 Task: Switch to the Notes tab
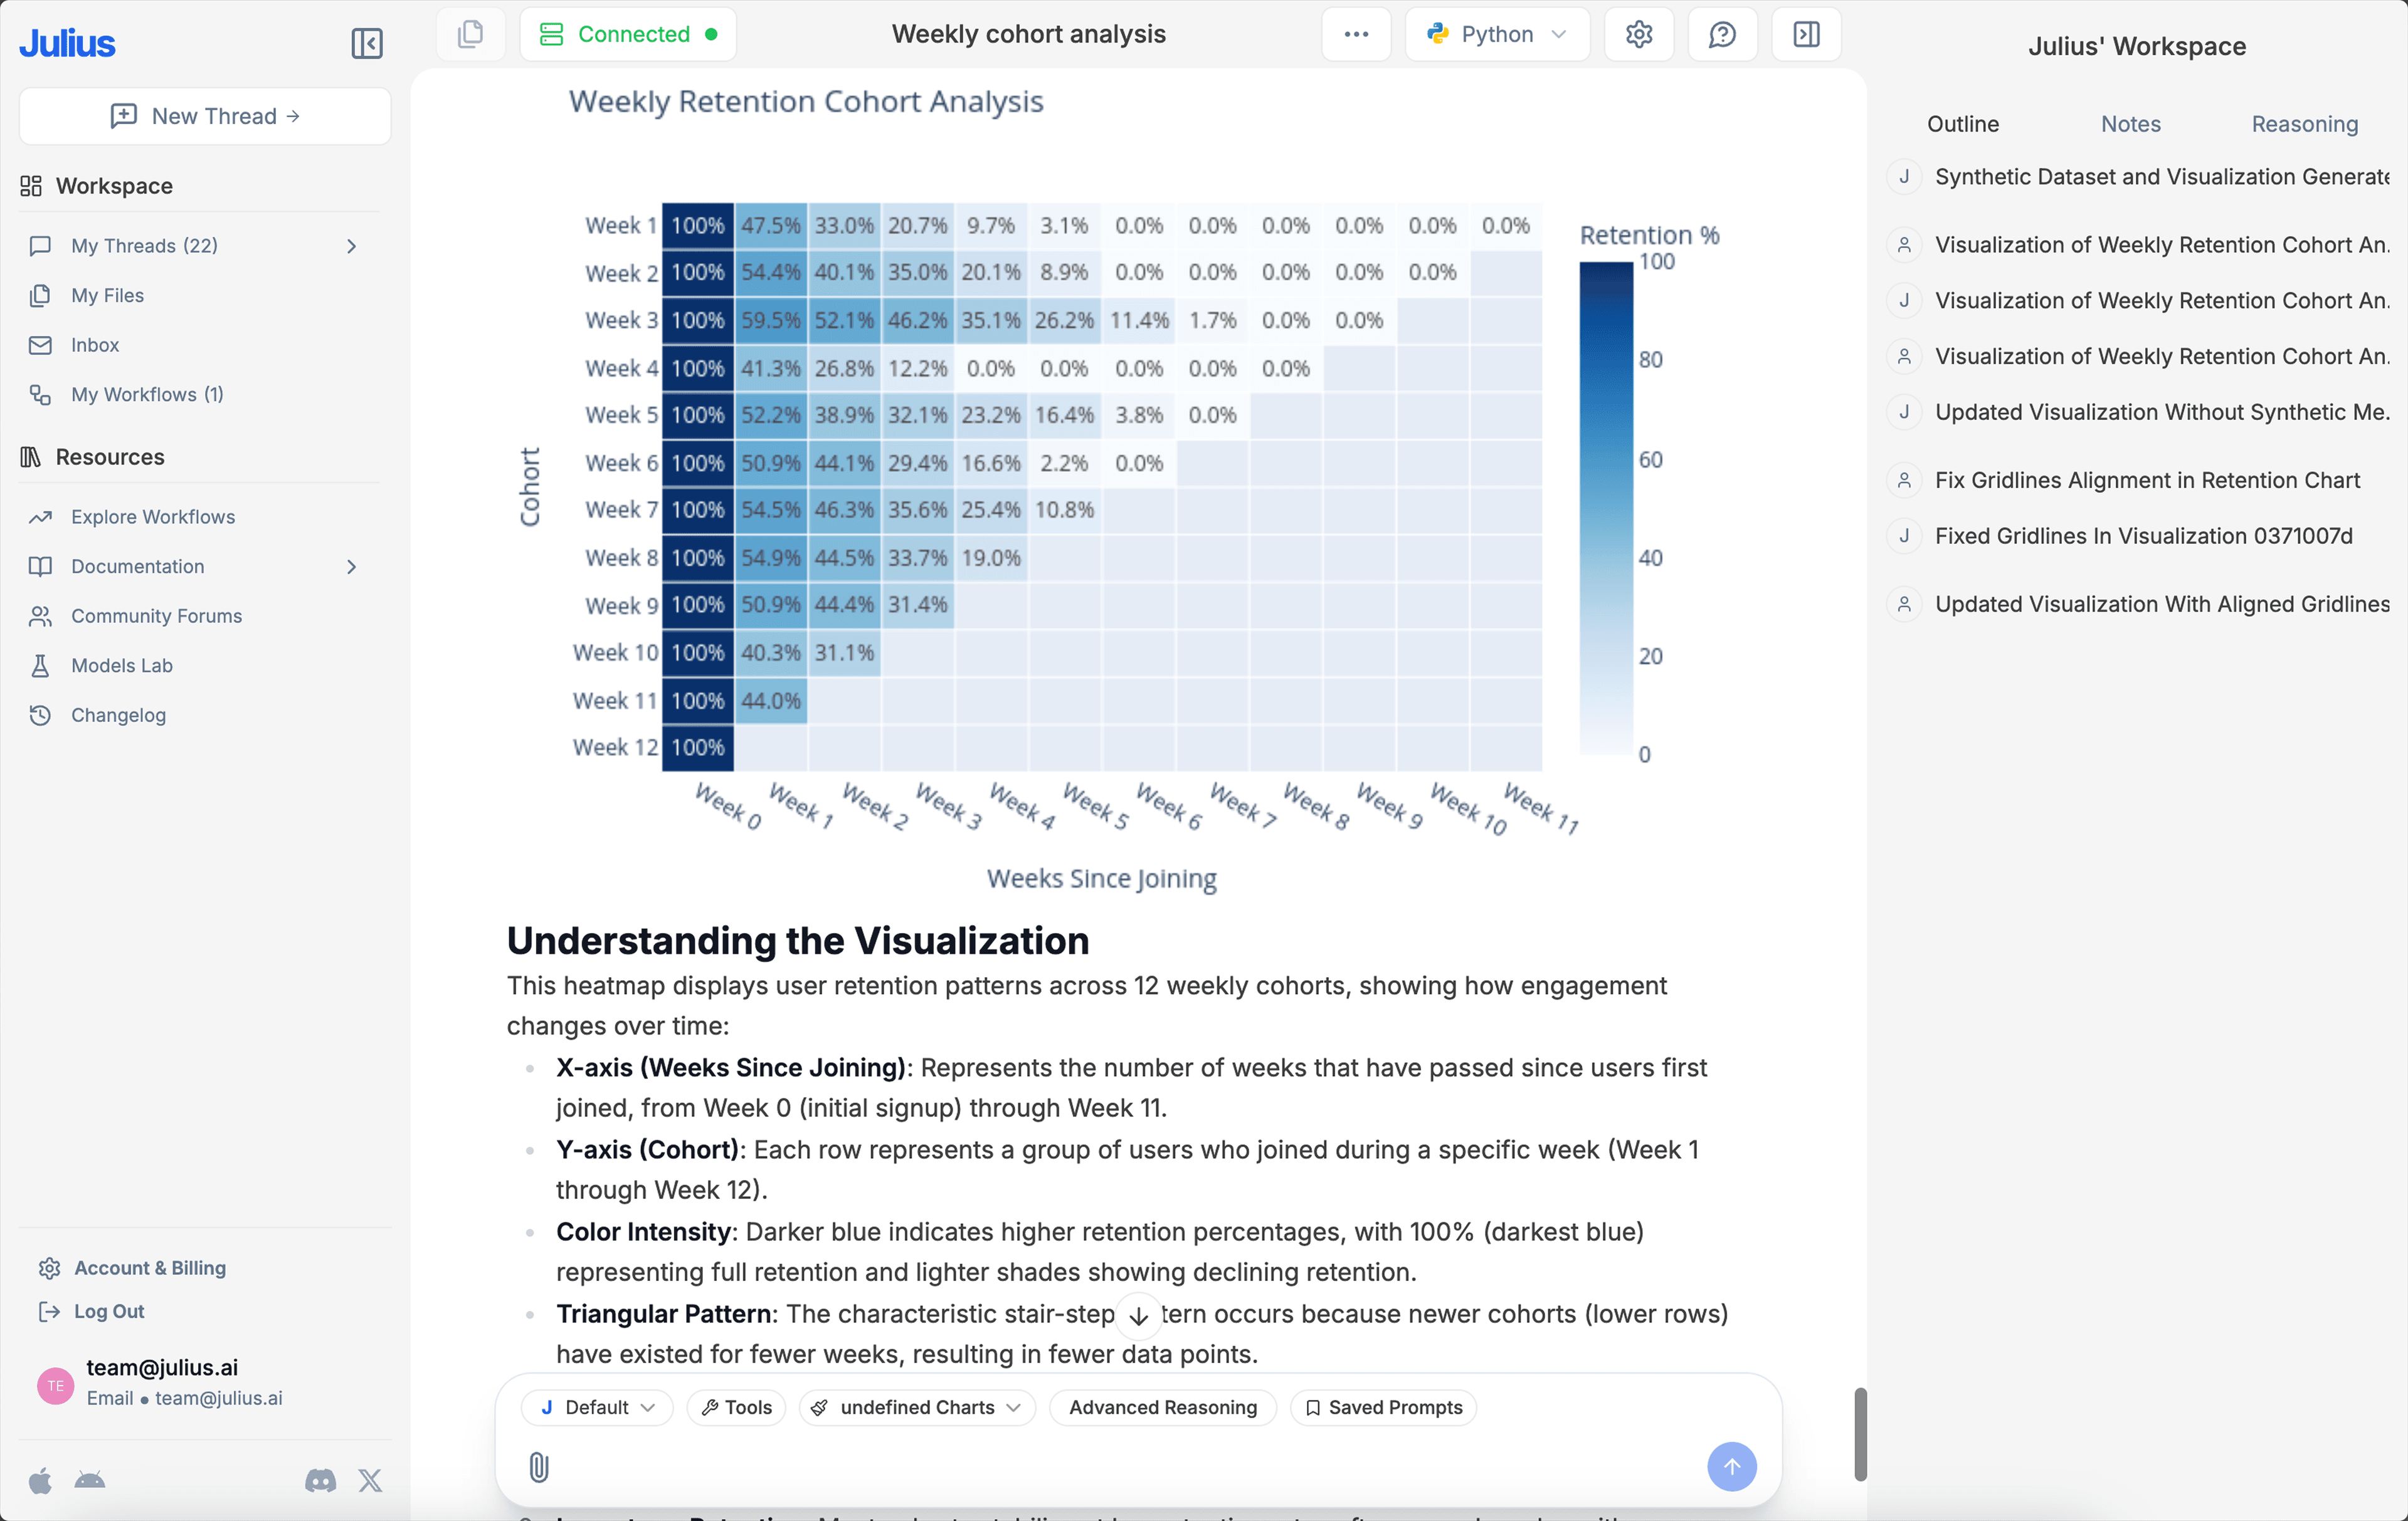[x=2130, y=123]
